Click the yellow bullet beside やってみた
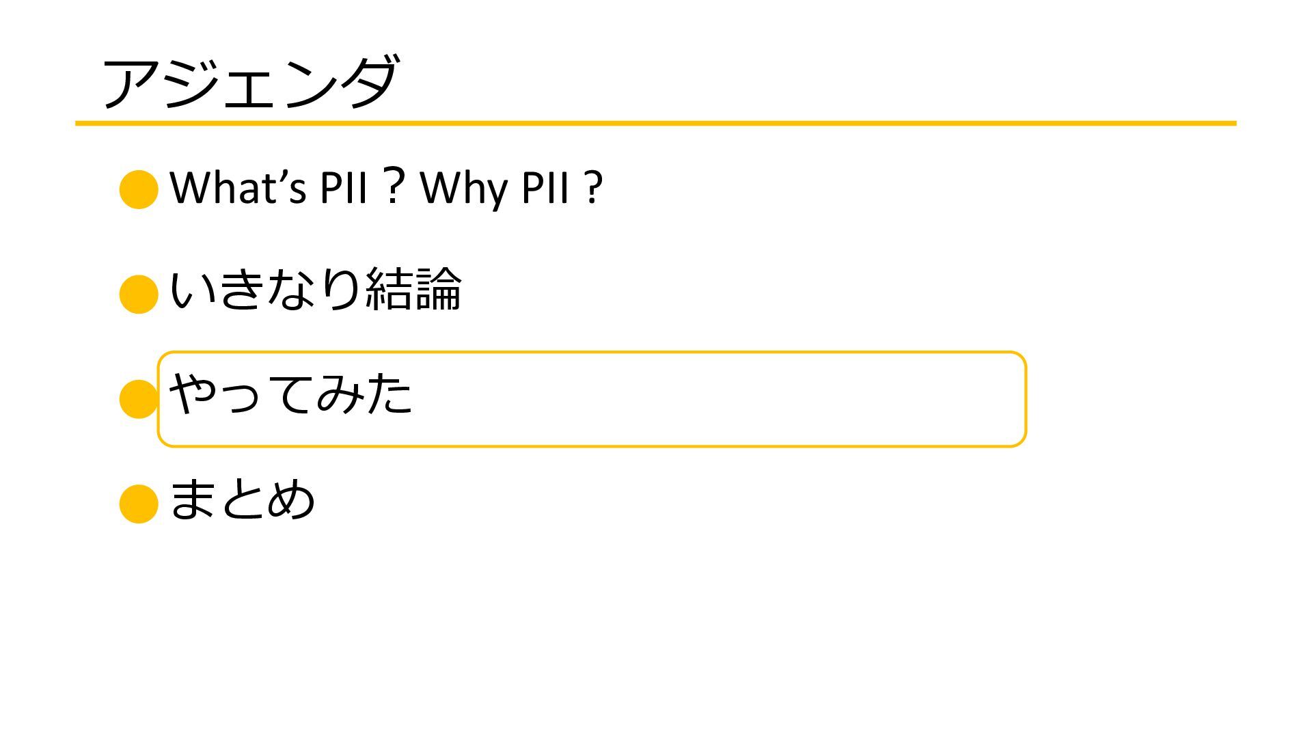Screen dimensions: 1312x738 coord(137,399)
